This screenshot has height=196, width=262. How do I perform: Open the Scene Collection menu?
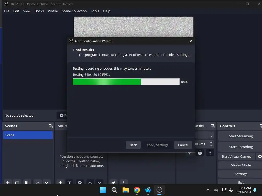coord(74,11)
